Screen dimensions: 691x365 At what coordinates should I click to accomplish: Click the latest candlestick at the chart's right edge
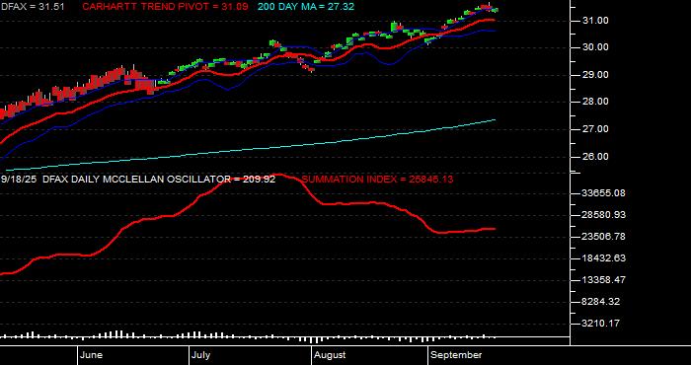(x=495, y=10)
